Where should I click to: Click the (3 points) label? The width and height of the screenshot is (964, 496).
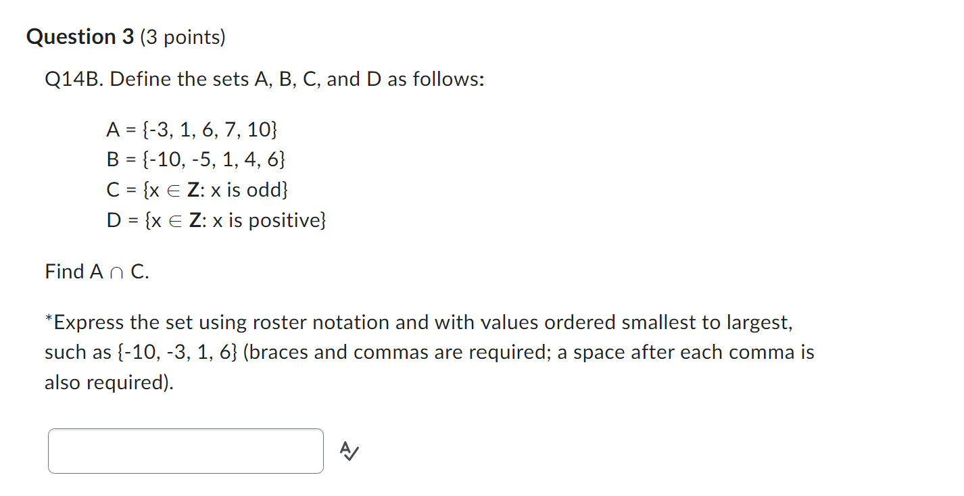click(184, 37)
